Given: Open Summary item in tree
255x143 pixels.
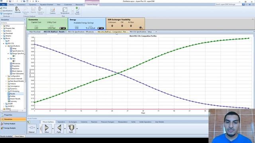Looking at the screenshot, I should (x=13, y=101).
